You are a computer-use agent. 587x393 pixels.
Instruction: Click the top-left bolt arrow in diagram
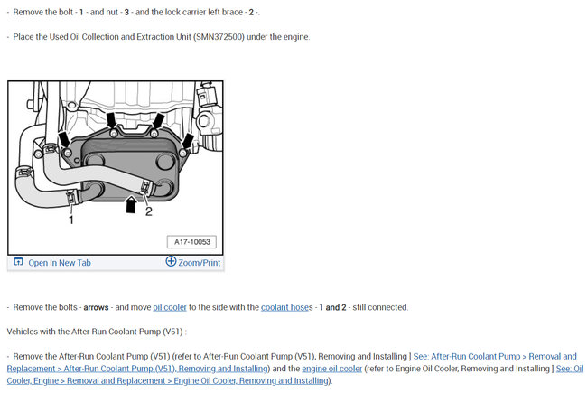[111, 121]
